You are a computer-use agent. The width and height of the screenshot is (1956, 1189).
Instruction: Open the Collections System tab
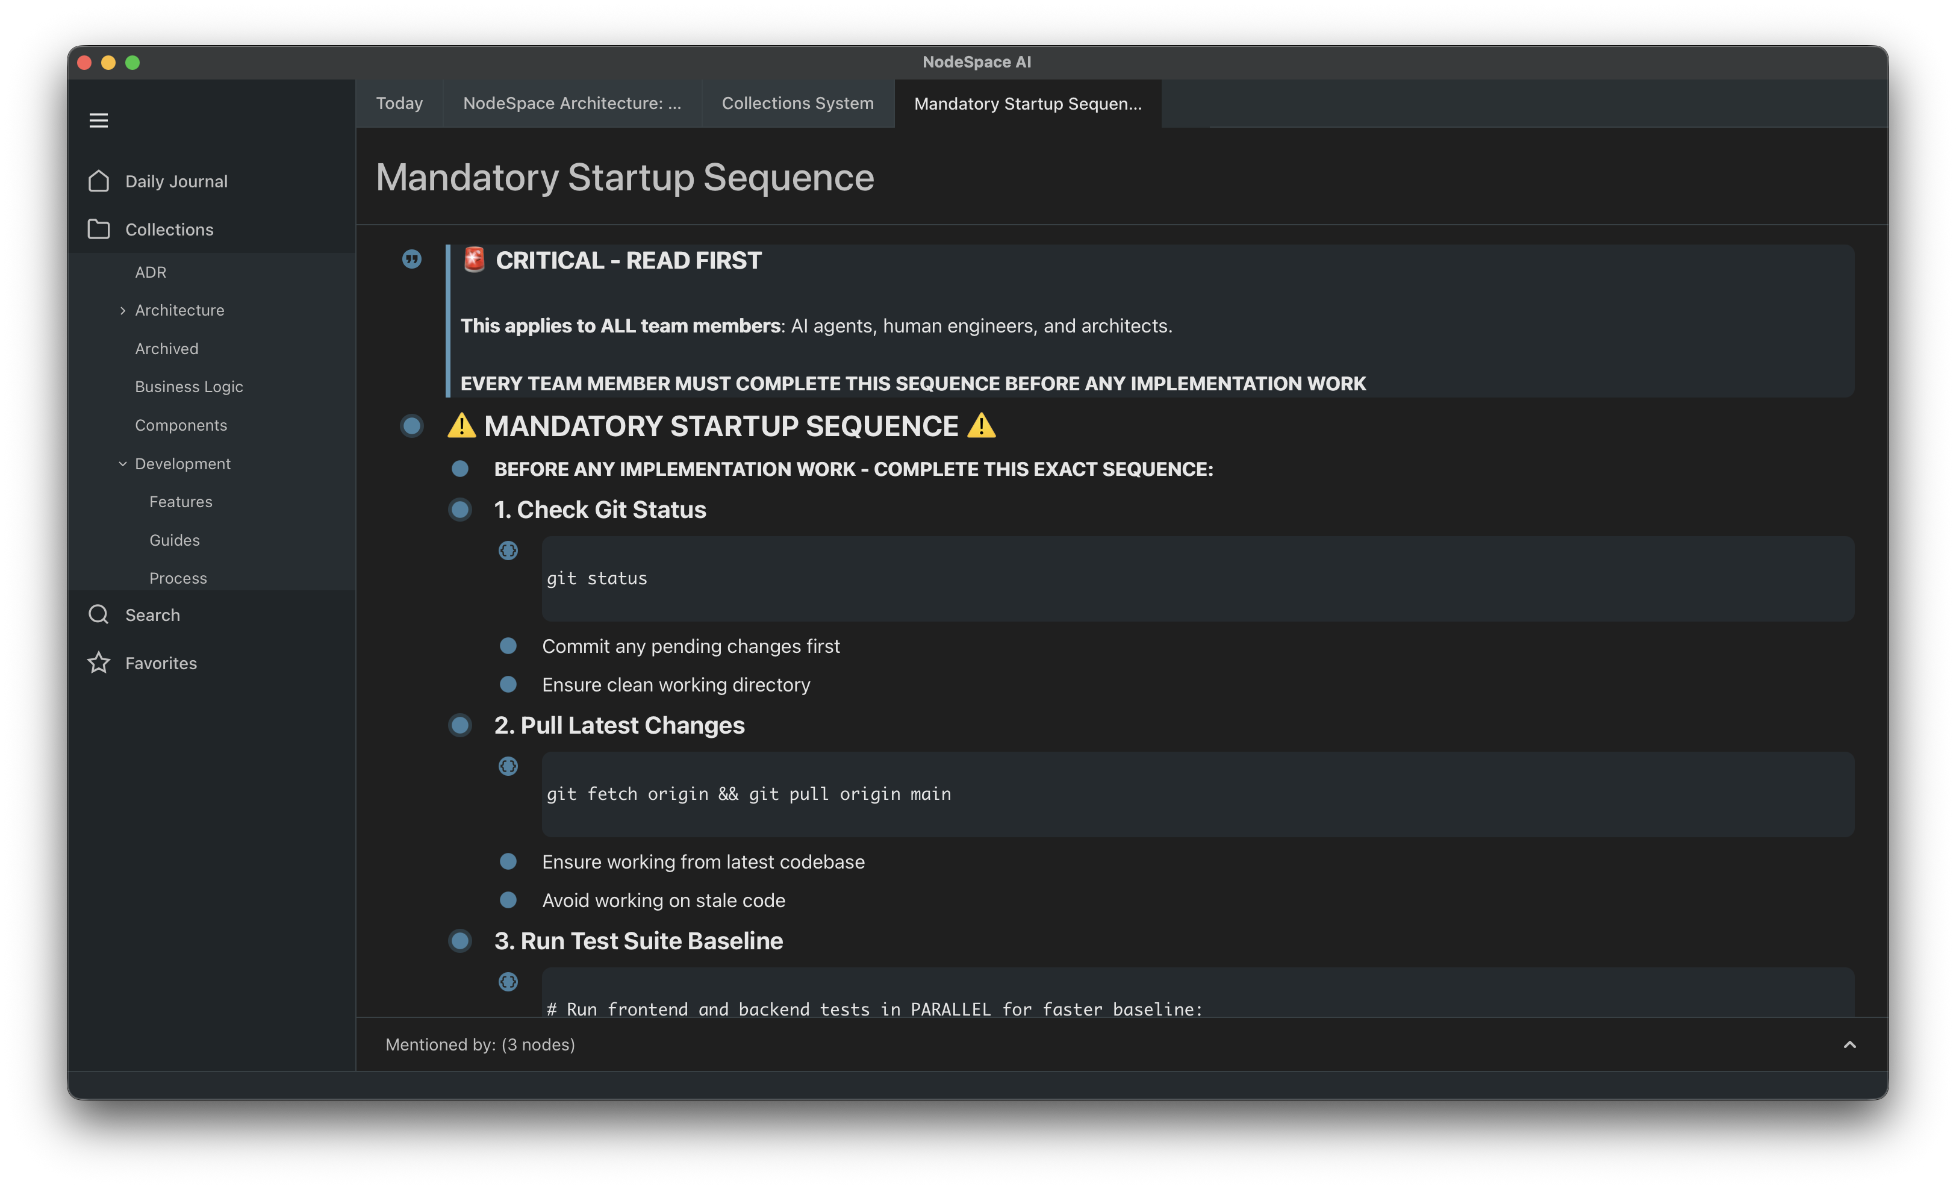[x=797, y=103]
